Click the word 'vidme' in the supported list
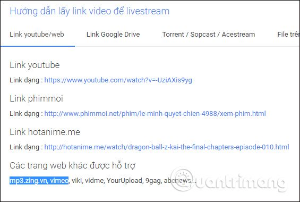The width and height of the screenshot is (300, 202). (95, 181)
